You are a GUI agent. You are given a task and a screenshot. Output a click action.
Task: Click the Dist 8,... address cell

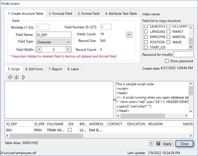(97, 130)
